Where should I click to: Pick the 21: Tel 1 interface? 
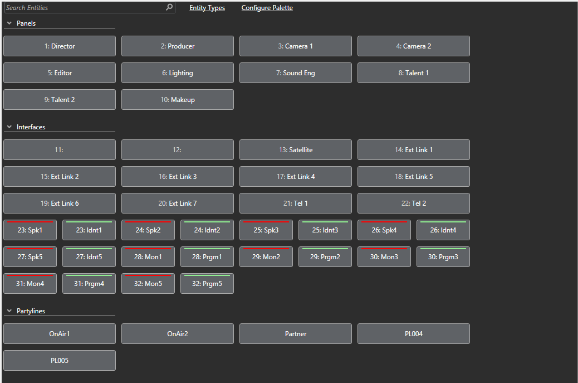pos(296,203)
